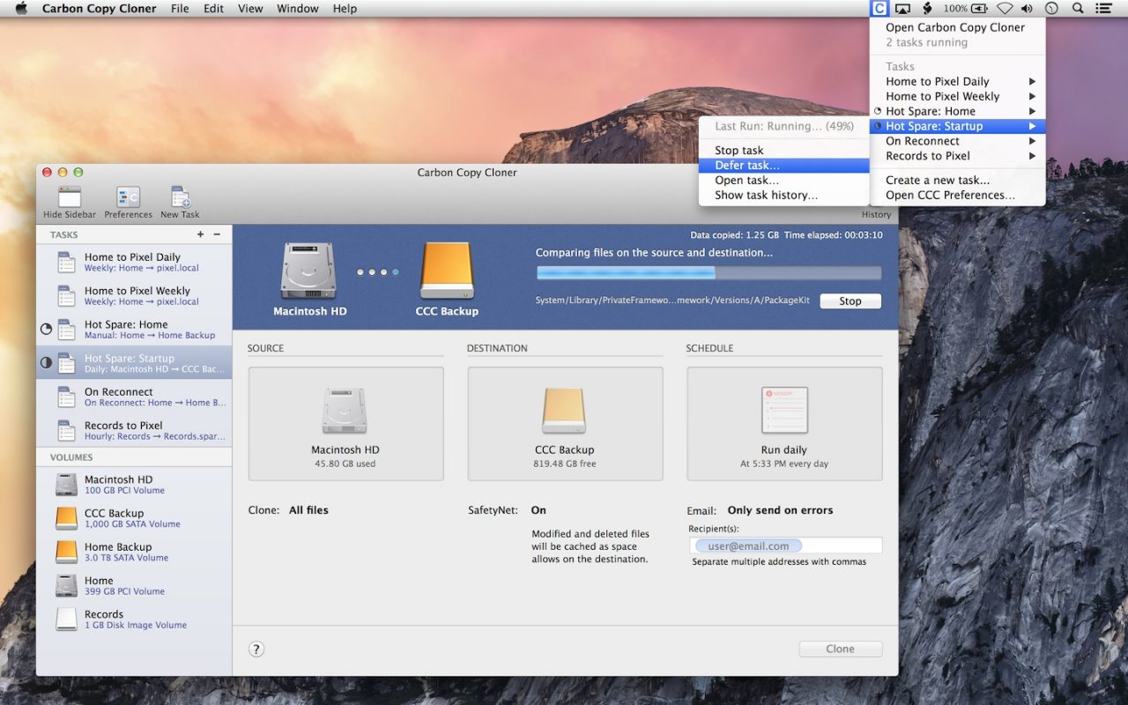Add a task with the plus button
Image resolution: width=1128 pixels, height=705 pixels.
[x=200, y=234]
